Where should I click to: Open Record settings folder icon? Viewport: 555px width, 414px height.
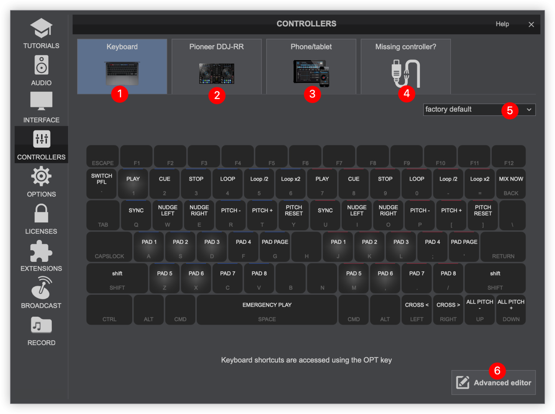tap(41, 330)
